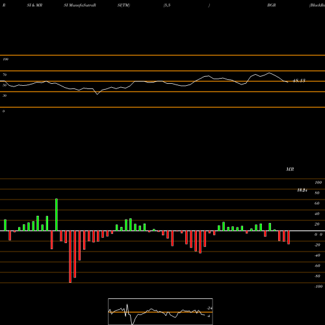Open the mini overview chart thumbnail

pos(161,311)
